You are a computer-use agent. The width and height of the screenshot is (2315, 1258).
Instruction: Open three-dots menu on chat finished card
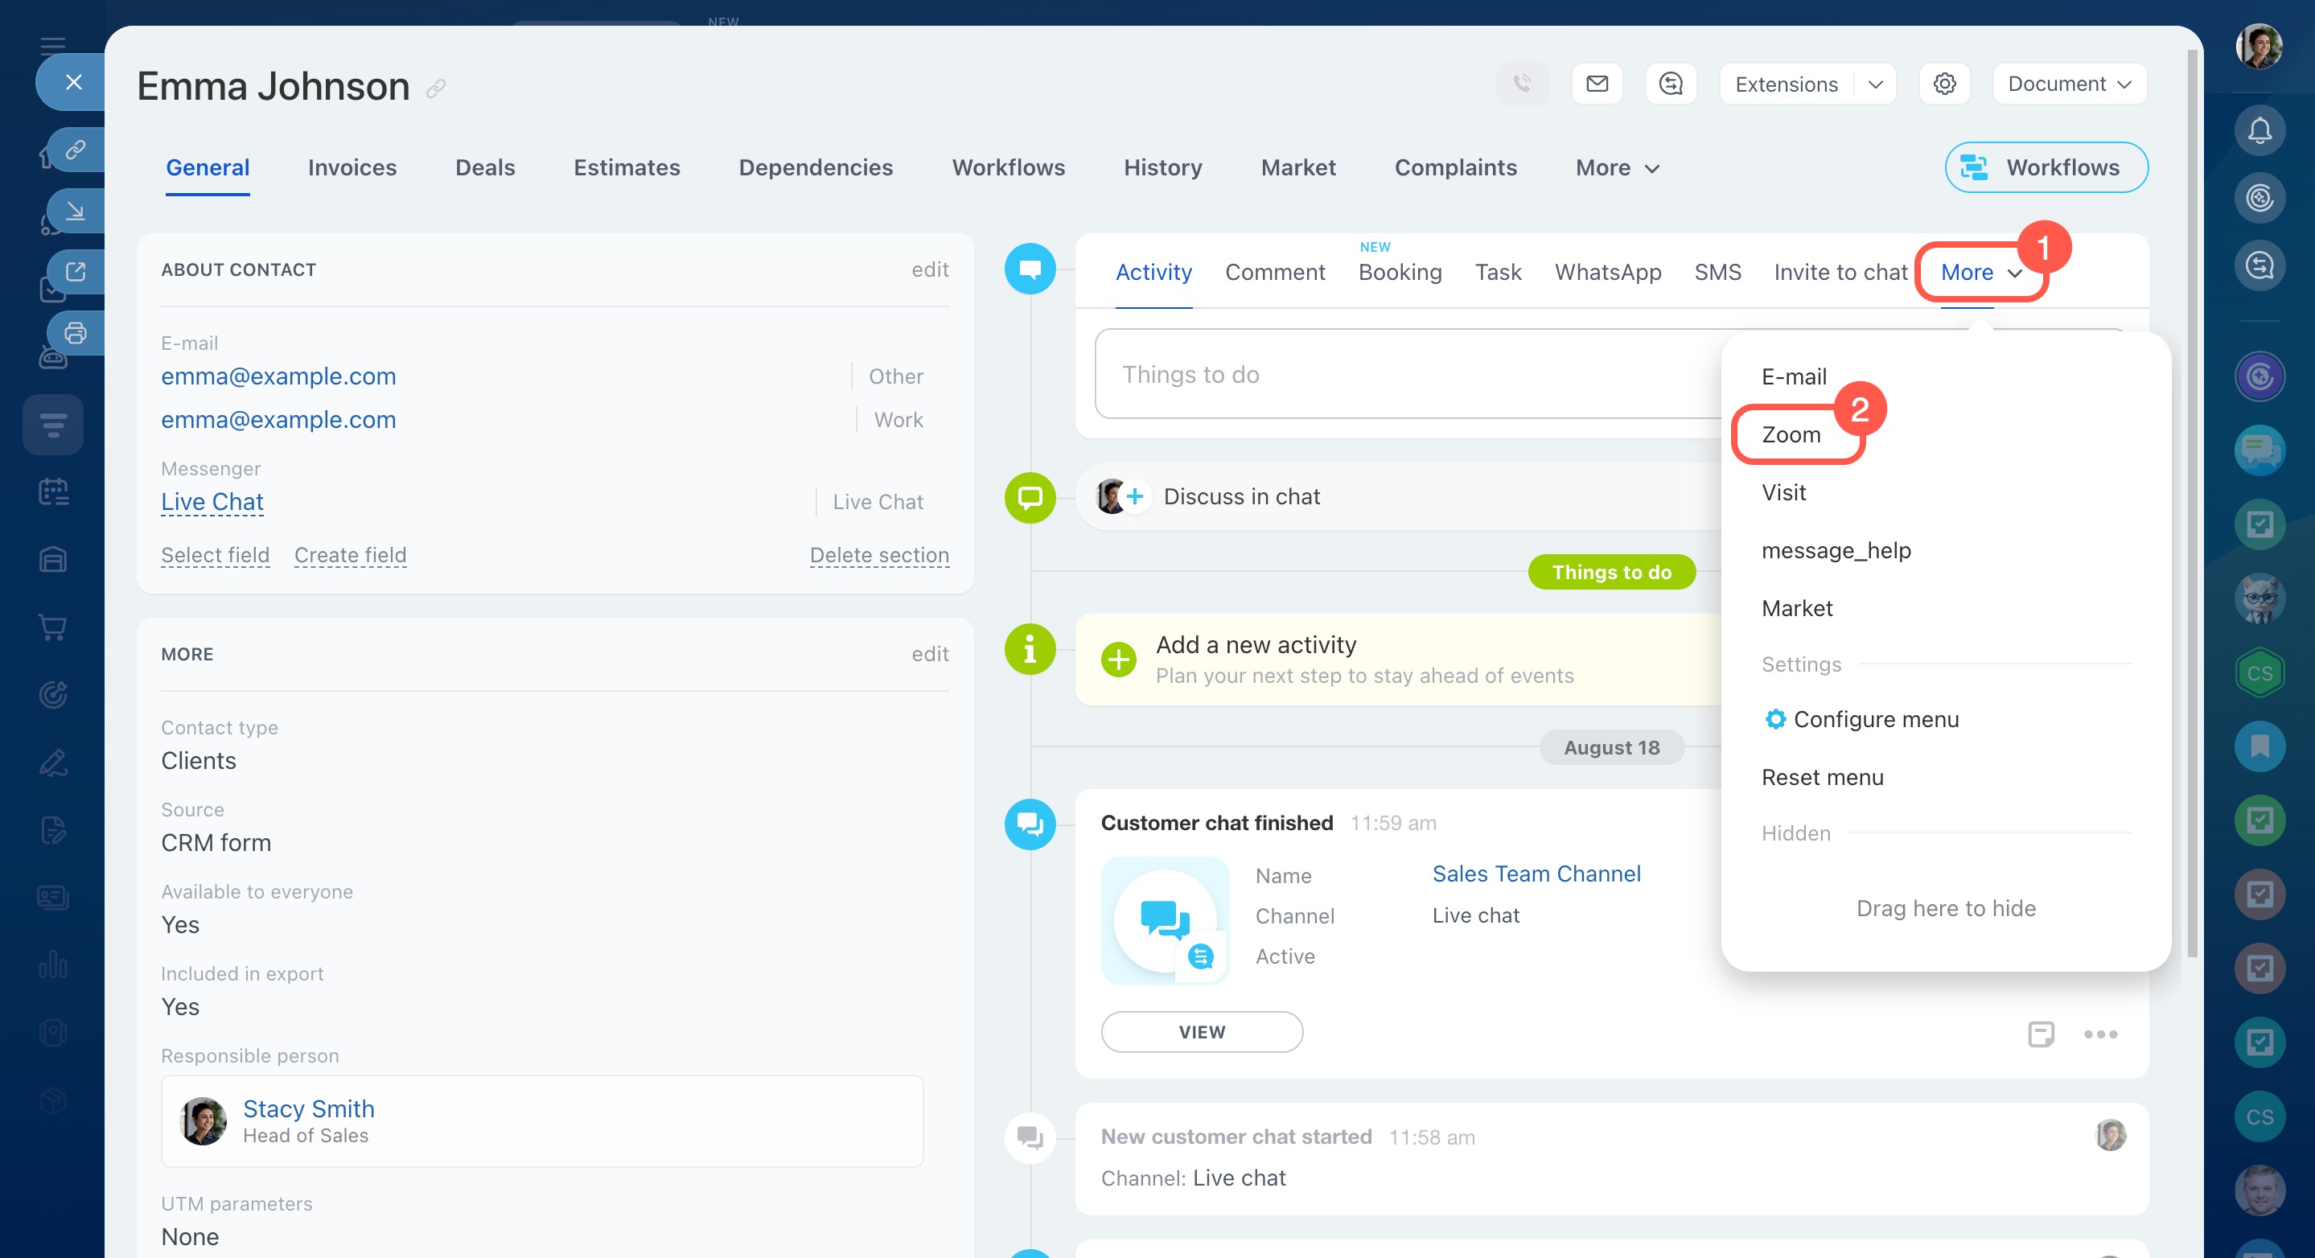pyautogui.click(x=2100, y=1034)
